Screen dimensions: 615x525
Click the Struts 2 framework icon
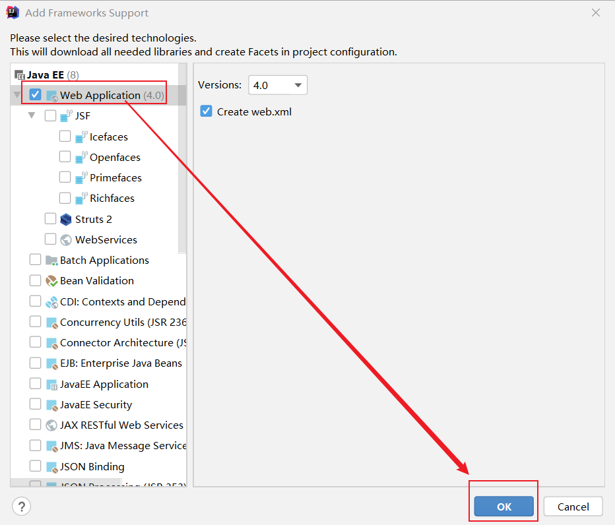[65, 219]
